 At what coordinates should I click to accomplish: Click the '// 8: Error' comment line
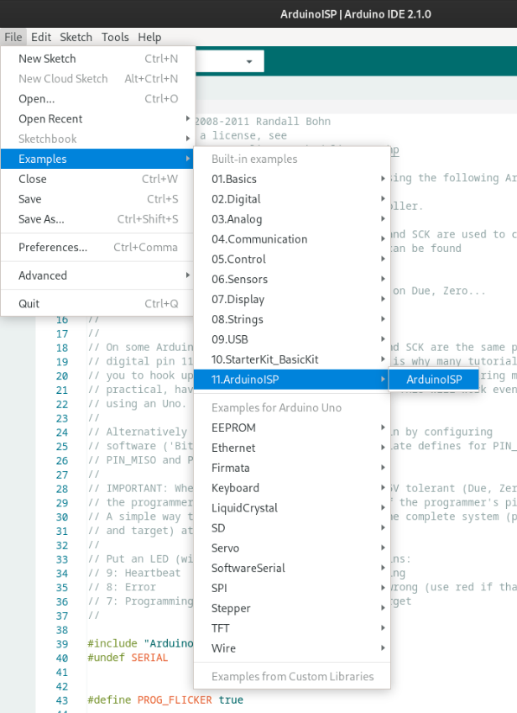[123, 587]
